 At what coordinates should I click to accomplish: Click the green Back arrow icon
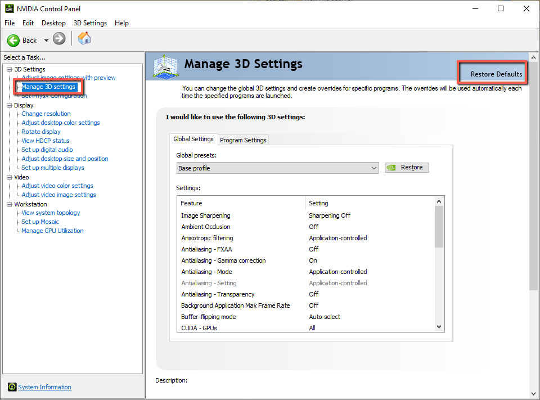(x=13, y=40)
